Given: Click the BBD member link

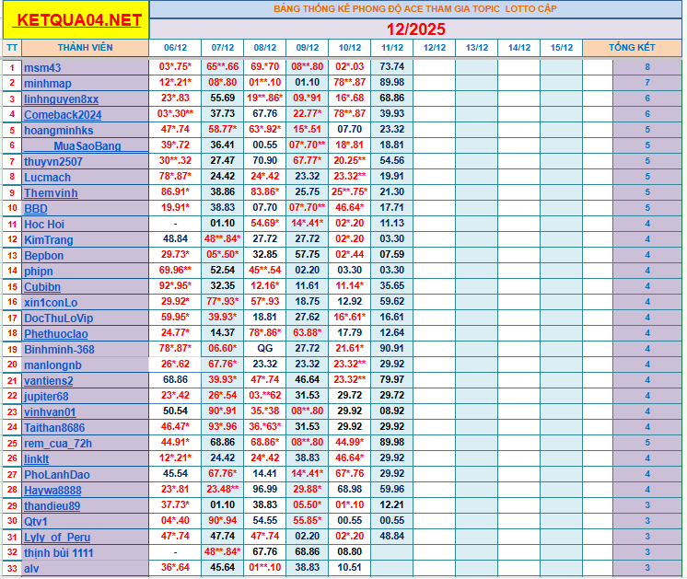Looking at the screenshot, I should pos(36,209).
